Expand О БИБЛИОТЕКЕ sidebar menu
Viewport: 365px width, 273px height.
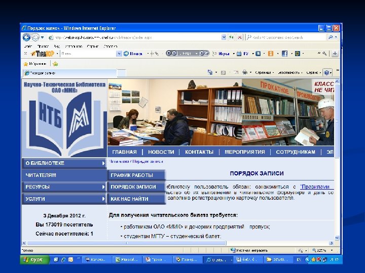pos(64,163)
